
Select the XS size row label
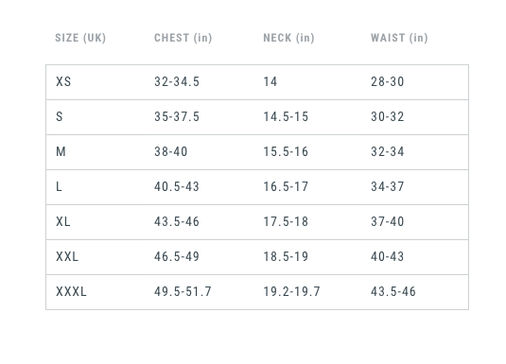pyautogui.click(x=63, y=81)
